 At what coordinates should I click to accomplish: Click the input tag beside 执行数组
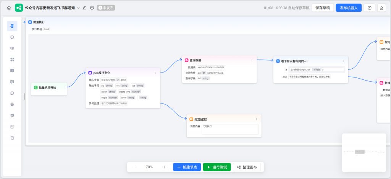click(x=47, y=29)
